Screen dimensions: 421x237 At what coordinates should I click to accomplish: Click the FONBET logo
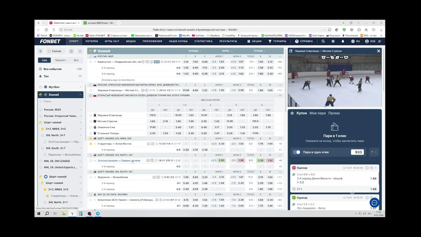pos(50,41)
